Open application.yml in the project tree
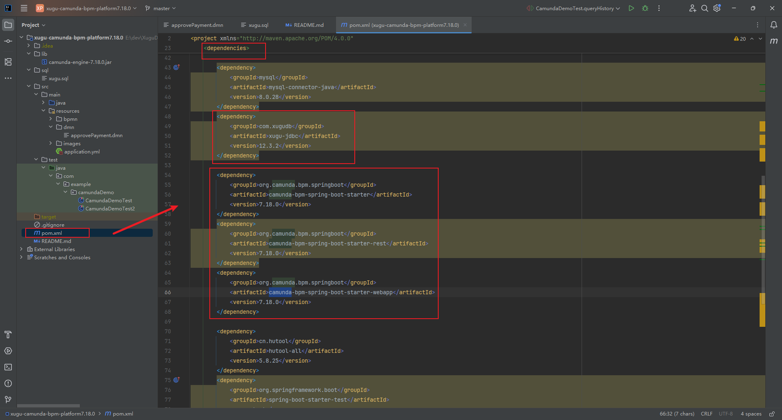 click(x=82, y=151)
